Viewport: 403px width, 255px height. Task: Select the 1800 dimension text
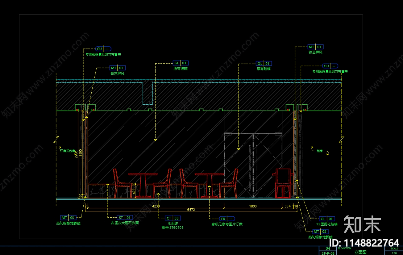(x=253, y=206)
